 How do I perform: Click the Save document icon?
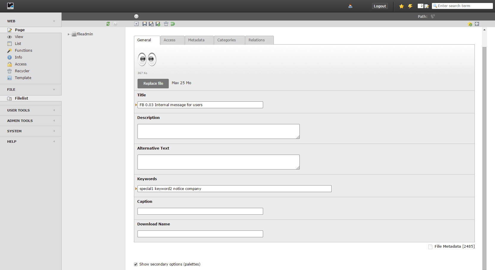coord(145,24)
